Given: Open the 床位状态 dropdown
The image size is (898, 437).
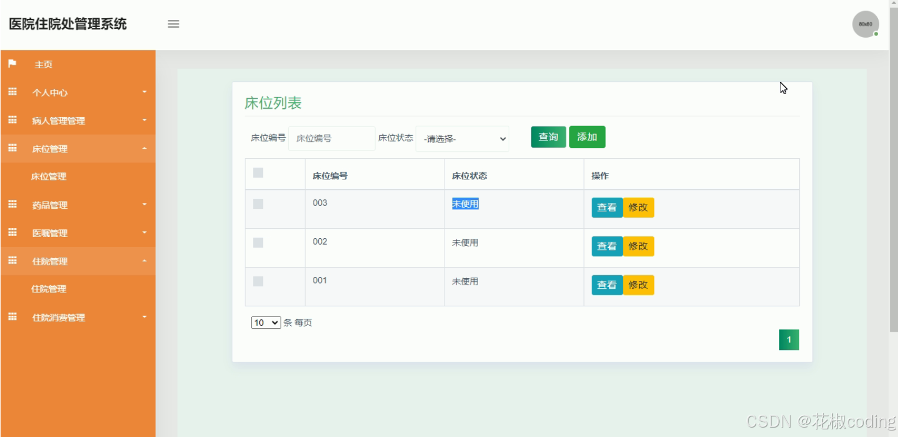Looking at the screenshot, I should [x=462, y=138].
